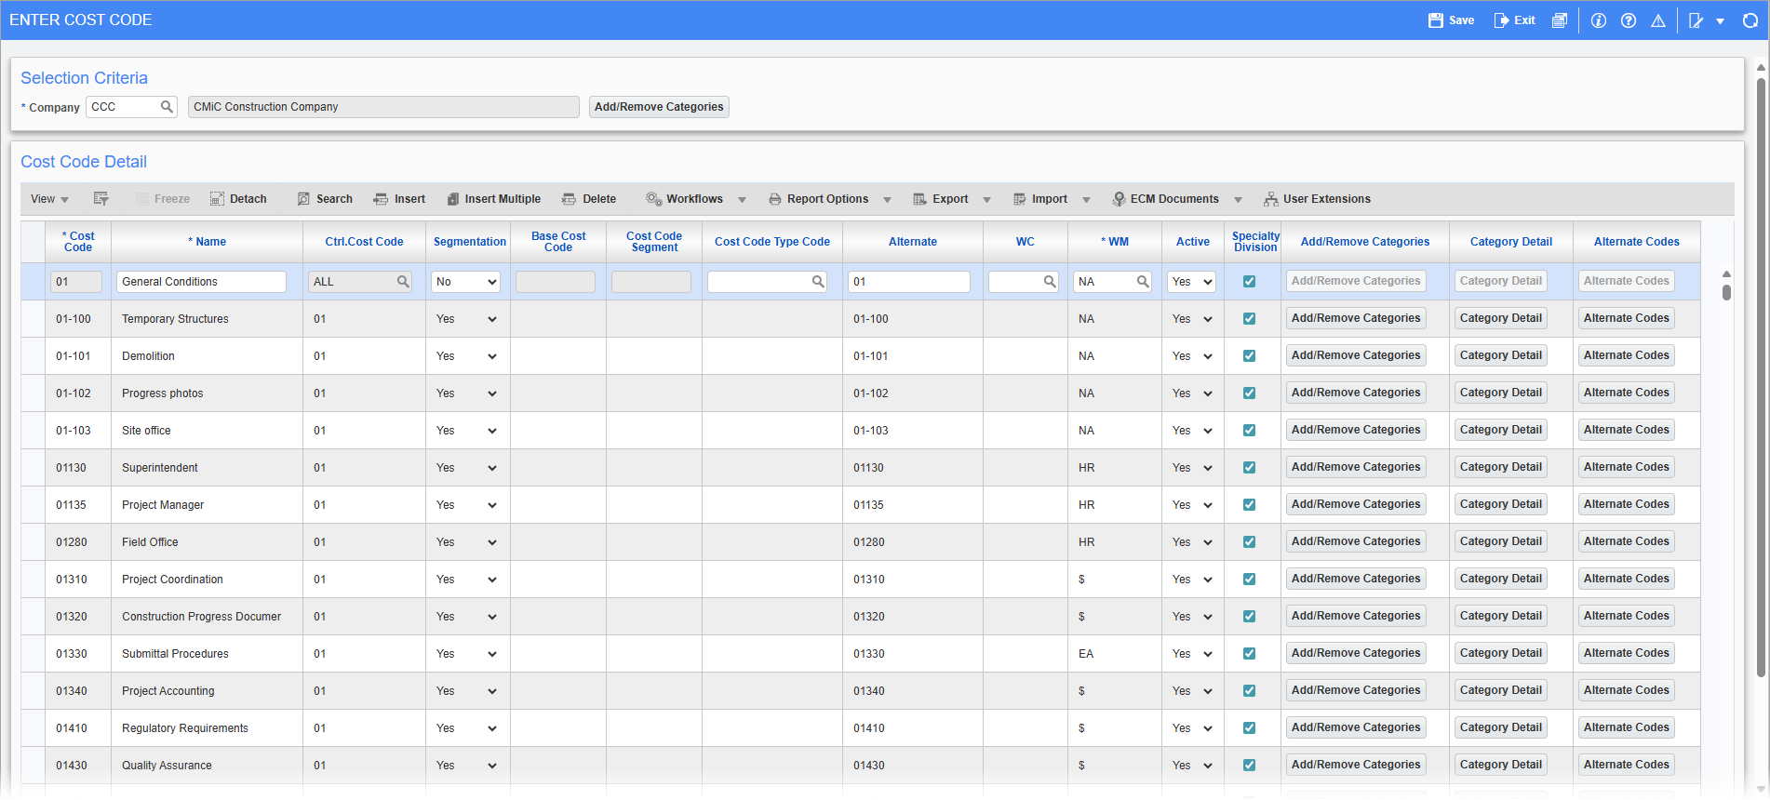
Task: Toggle Specialty Division checkbox for Quality Assurance
Action: click(1249, 766)
